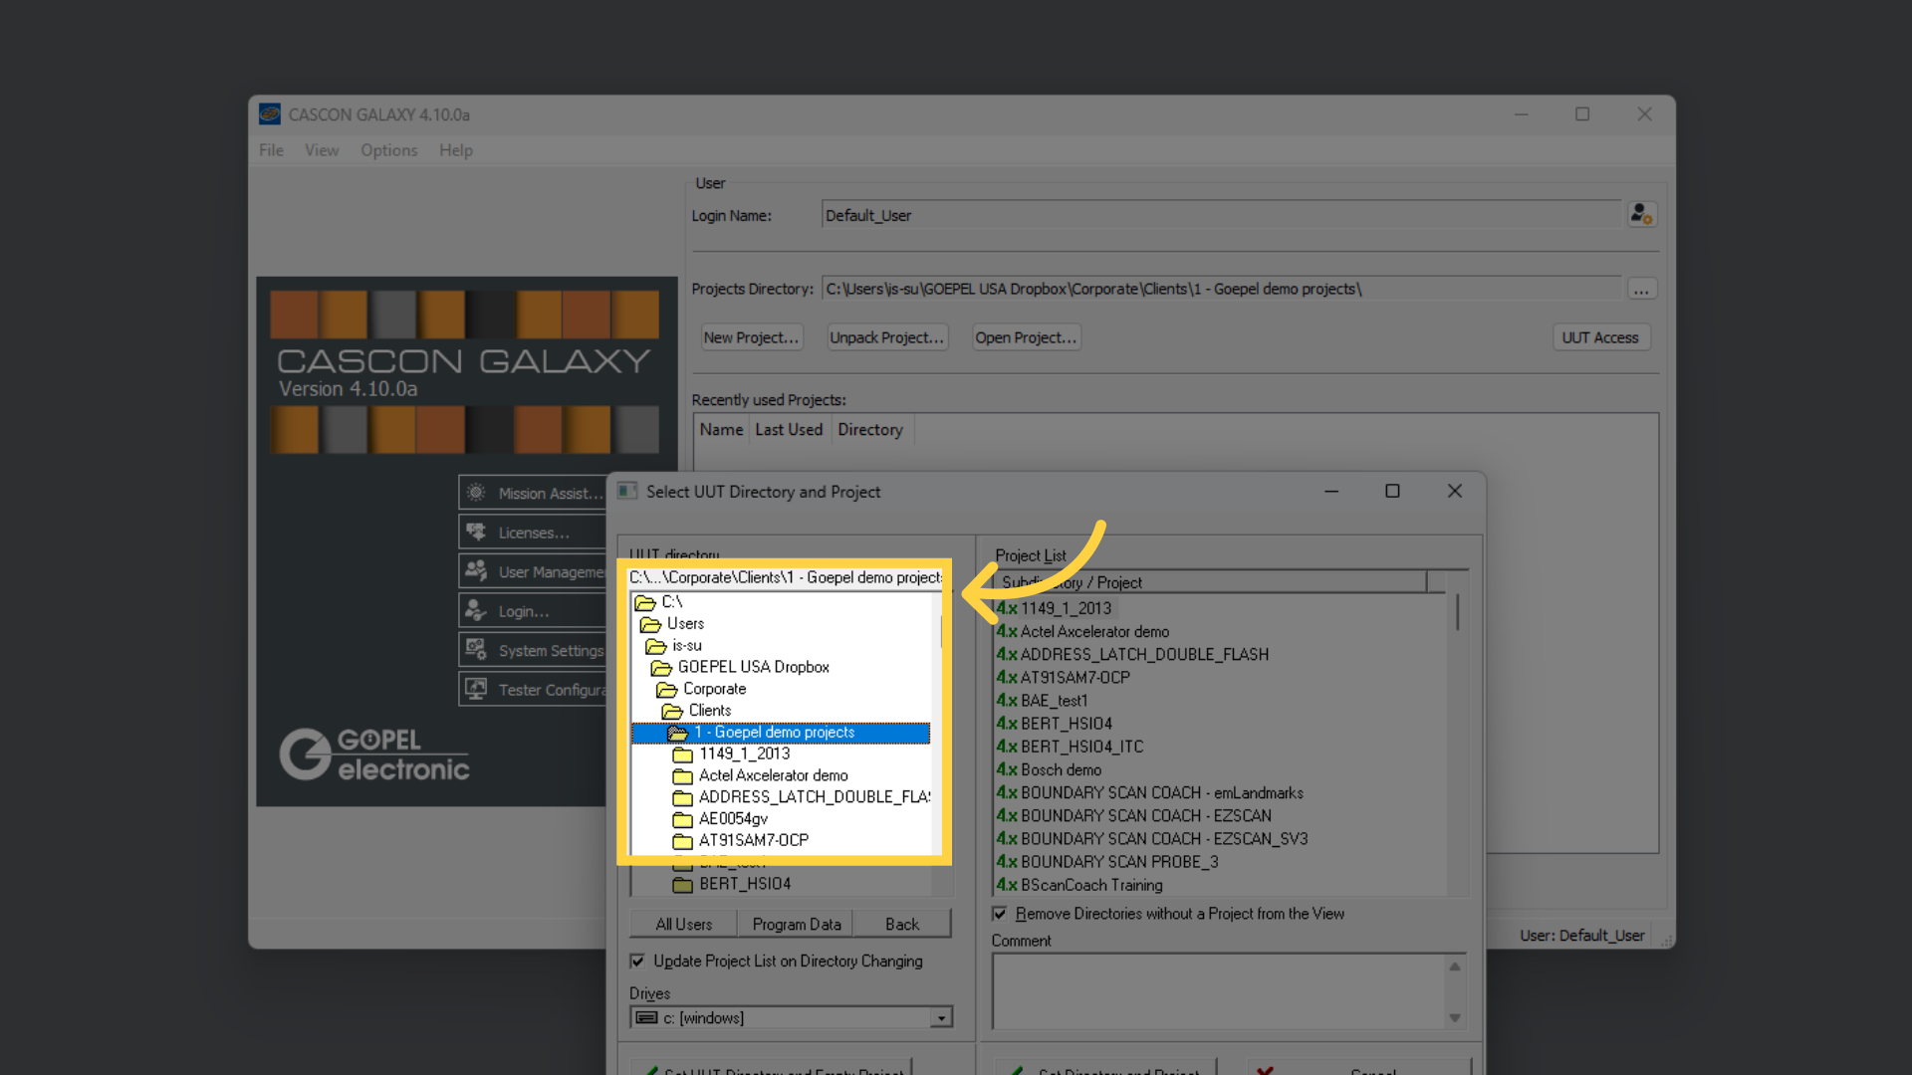Click the Actel Accelerator demo folder icon

click(682, 776)
